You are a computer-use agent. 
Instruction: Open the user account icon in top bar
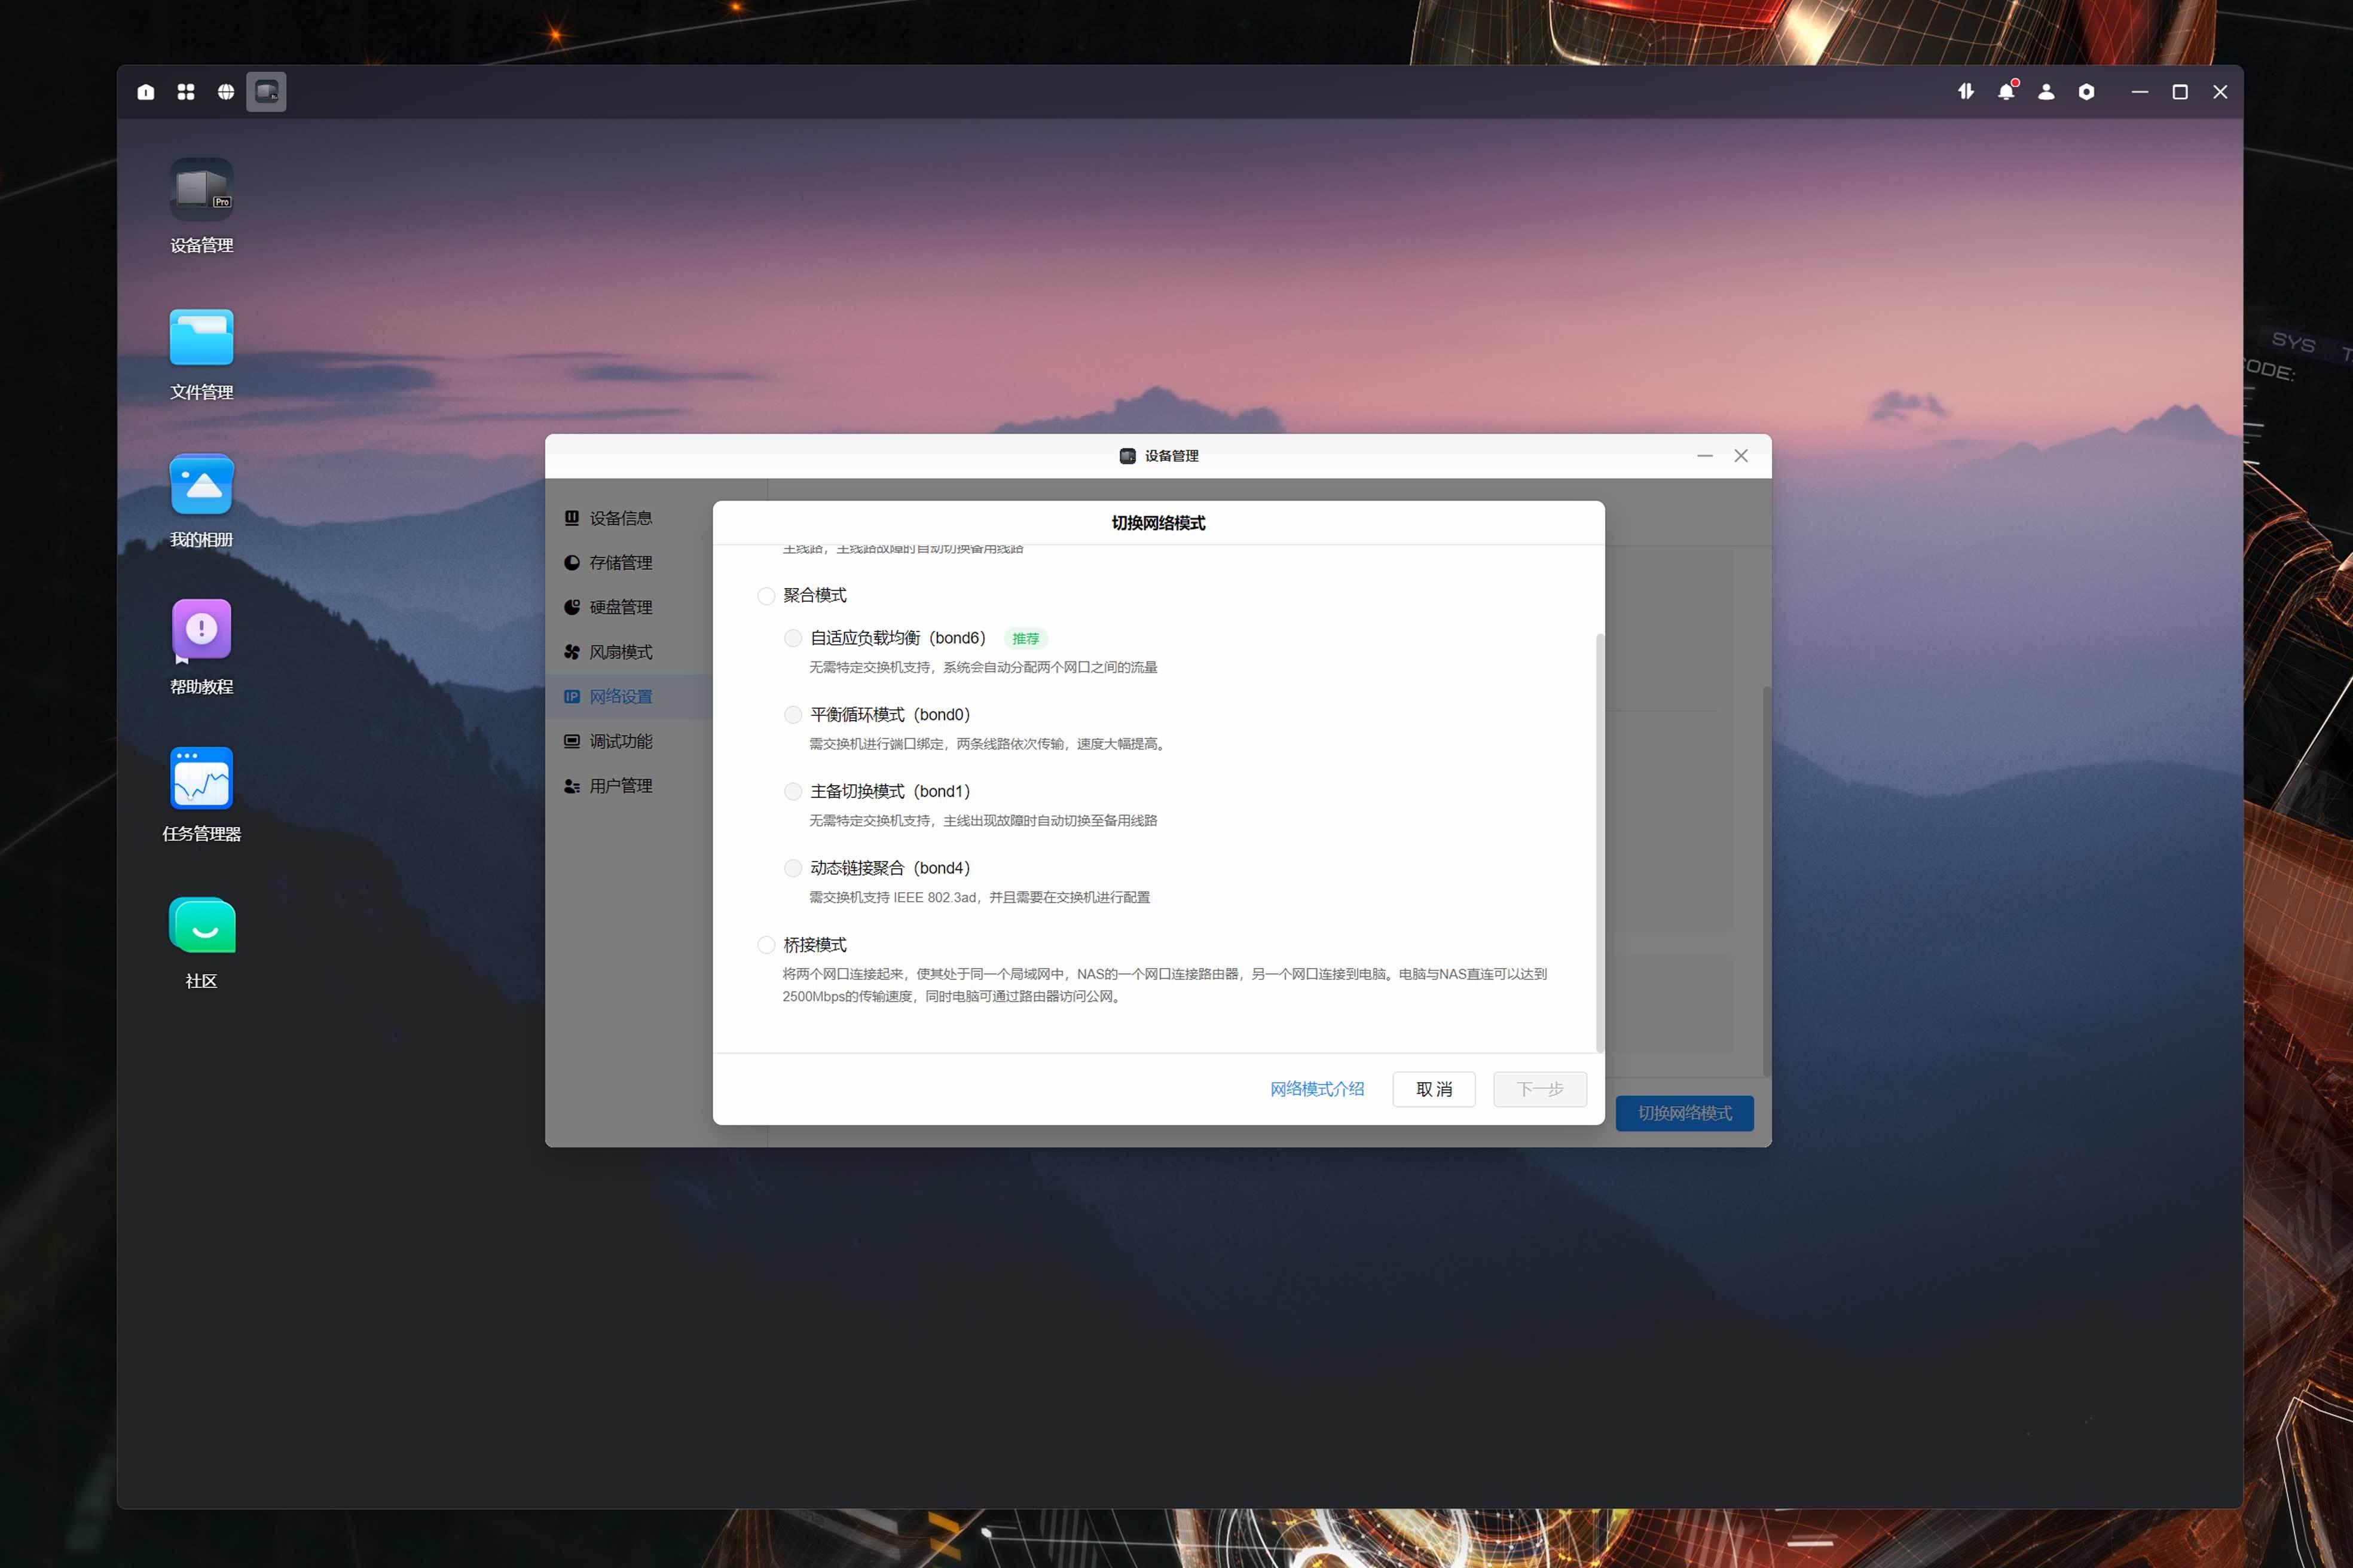(2046, 92)
